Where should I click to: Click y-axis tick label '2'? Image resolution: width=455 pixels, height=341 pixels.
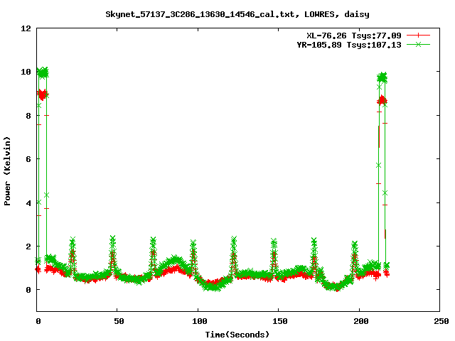click(x=28, y=247)
